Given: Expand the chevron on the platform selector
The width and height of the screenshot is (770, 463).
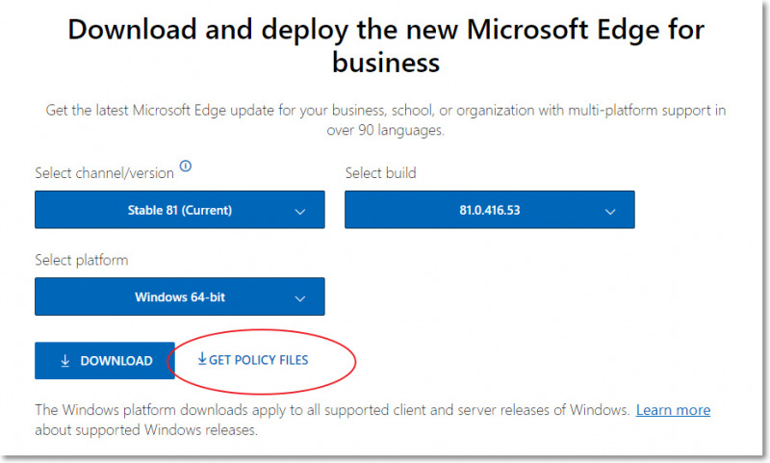Looking at the screenshot, I should [300, 298].
